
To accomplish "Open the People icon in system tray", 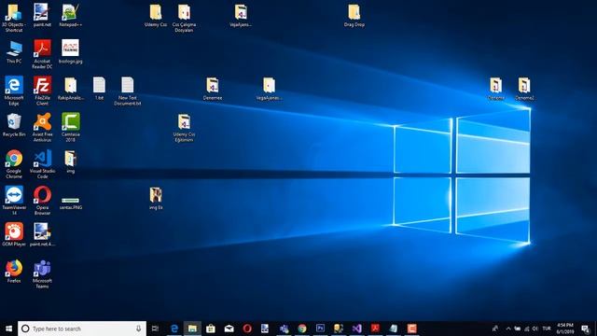I will click(x=495, y=329).
